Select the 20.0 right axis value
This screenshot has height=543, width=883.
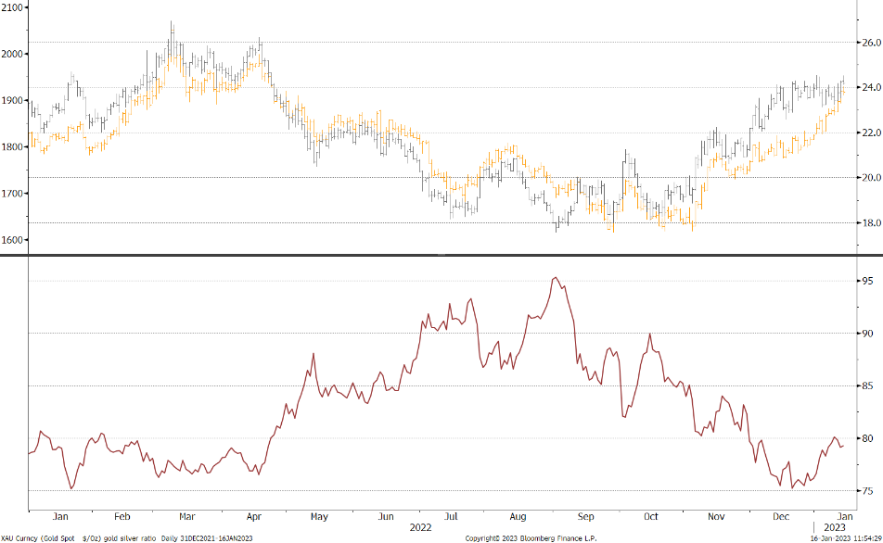point(872,177)
